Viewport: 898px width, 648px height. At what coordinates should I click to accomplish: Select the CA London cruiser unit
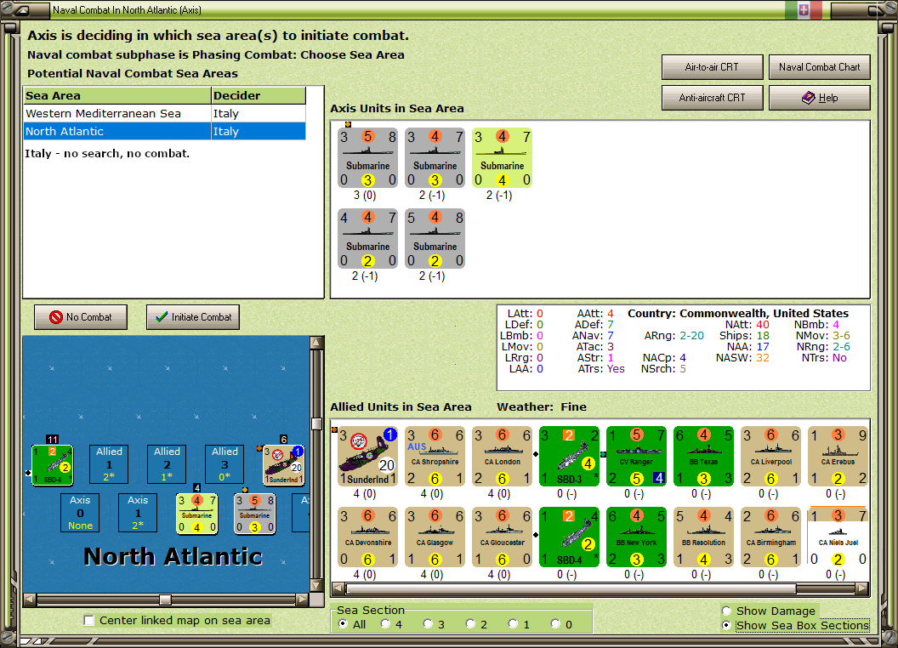point(503,456)
